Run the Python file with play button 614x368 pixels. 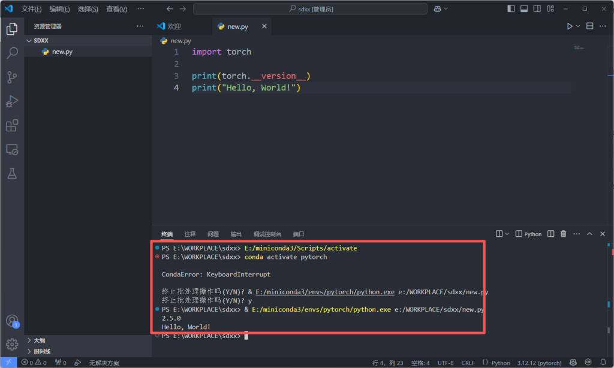point(570,26)
